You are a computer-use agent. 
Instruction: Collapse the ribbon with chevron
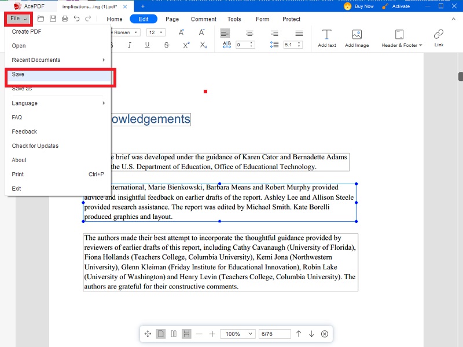(454, 19)
